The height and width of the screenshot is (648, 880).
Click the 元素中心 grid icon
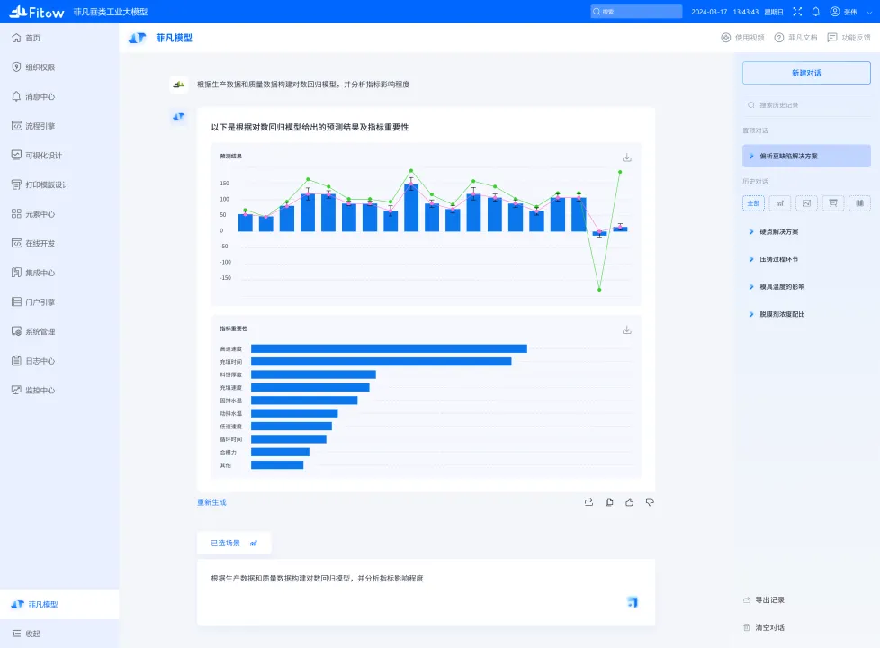16,214
